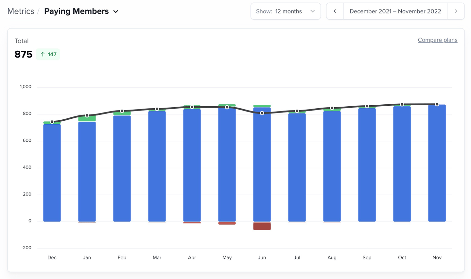Click the tallest bar for November
The image size is (471, 279).
[437, 164]
